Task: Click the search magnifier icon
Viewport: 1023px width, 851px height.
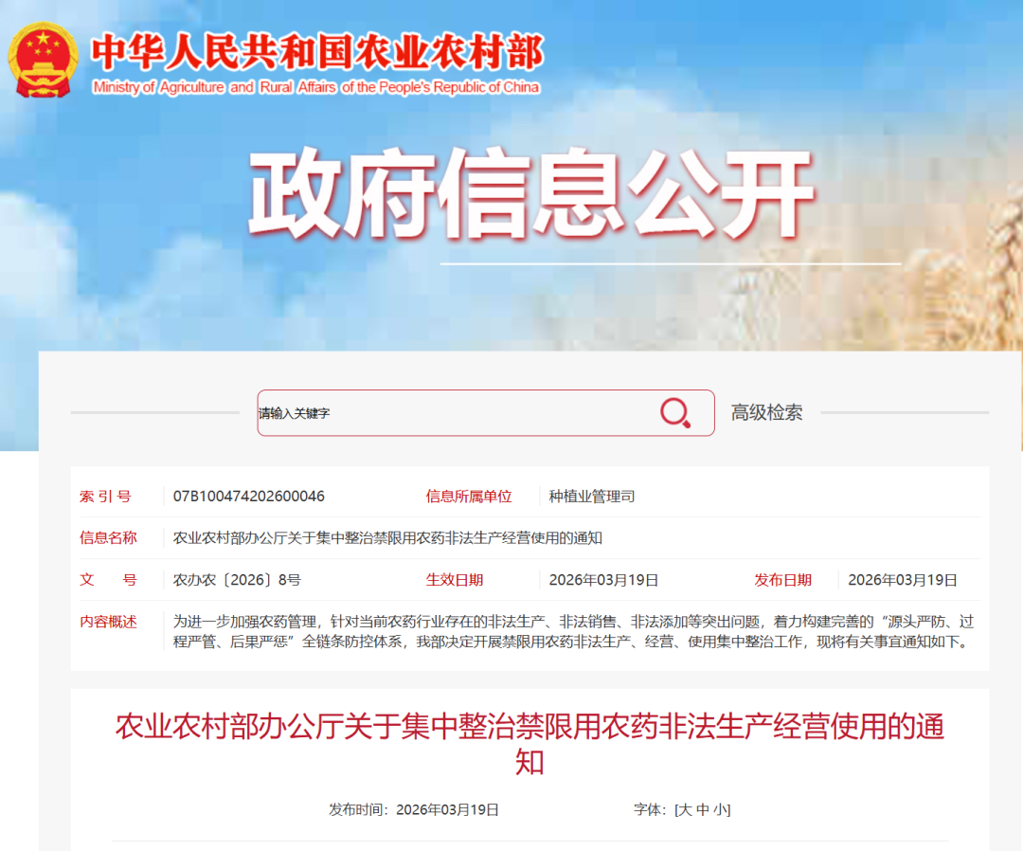Action: tap(673, 412)
